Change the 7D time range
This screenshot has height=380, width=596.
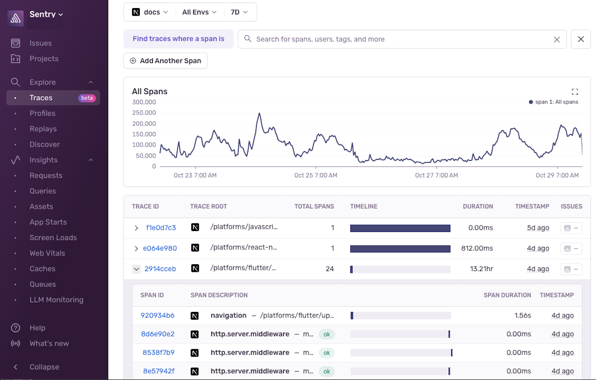click(x=239, y=12)
